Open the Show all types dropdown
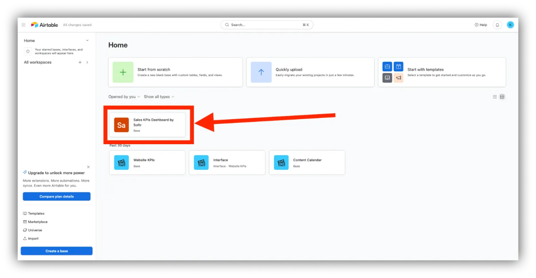The image size is (536, 278). coord(159,97)
